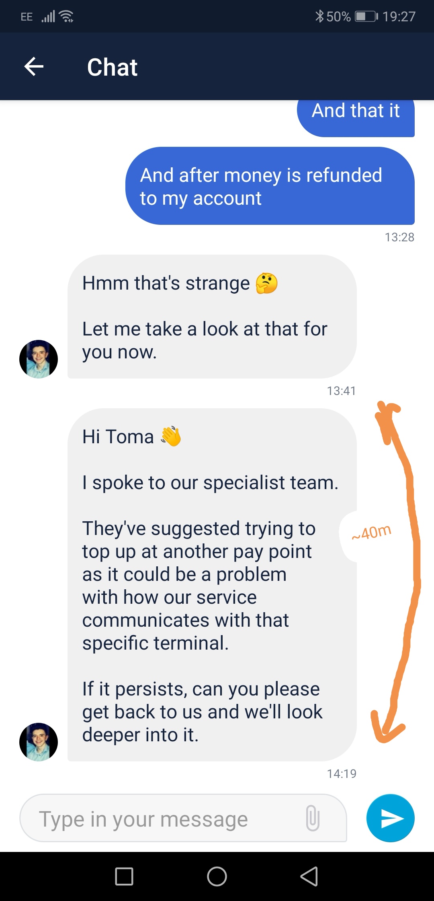434x901 pixels.
Task: Tap the 13:41 timestamp
Action: [342, 391]
